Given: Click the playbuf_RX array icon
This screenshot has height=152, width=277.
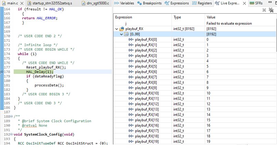Looking at the screenshot, I should tap(122, 29).
